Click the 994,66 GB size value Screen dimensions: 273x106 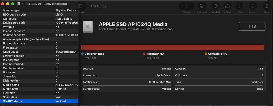153,58
